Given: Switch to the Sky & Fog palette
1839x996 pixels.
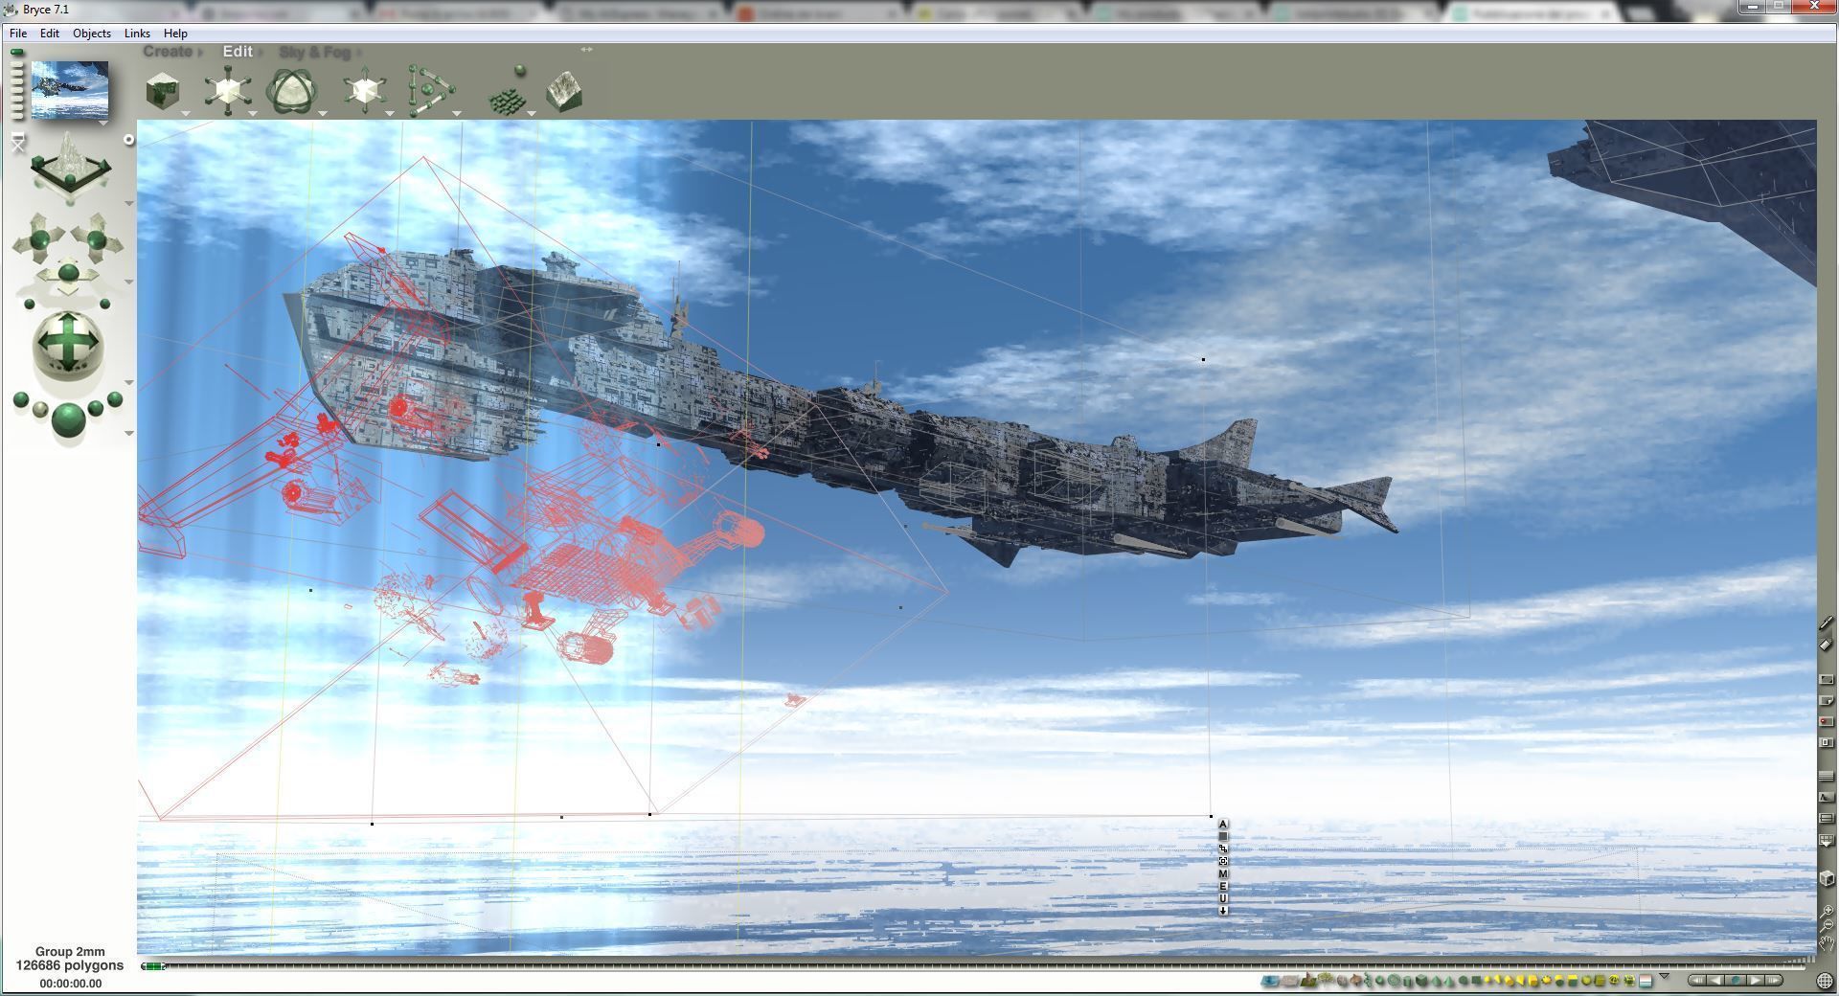Looking at the screenshot, I should pyautogui.click(x=315, y=52).
